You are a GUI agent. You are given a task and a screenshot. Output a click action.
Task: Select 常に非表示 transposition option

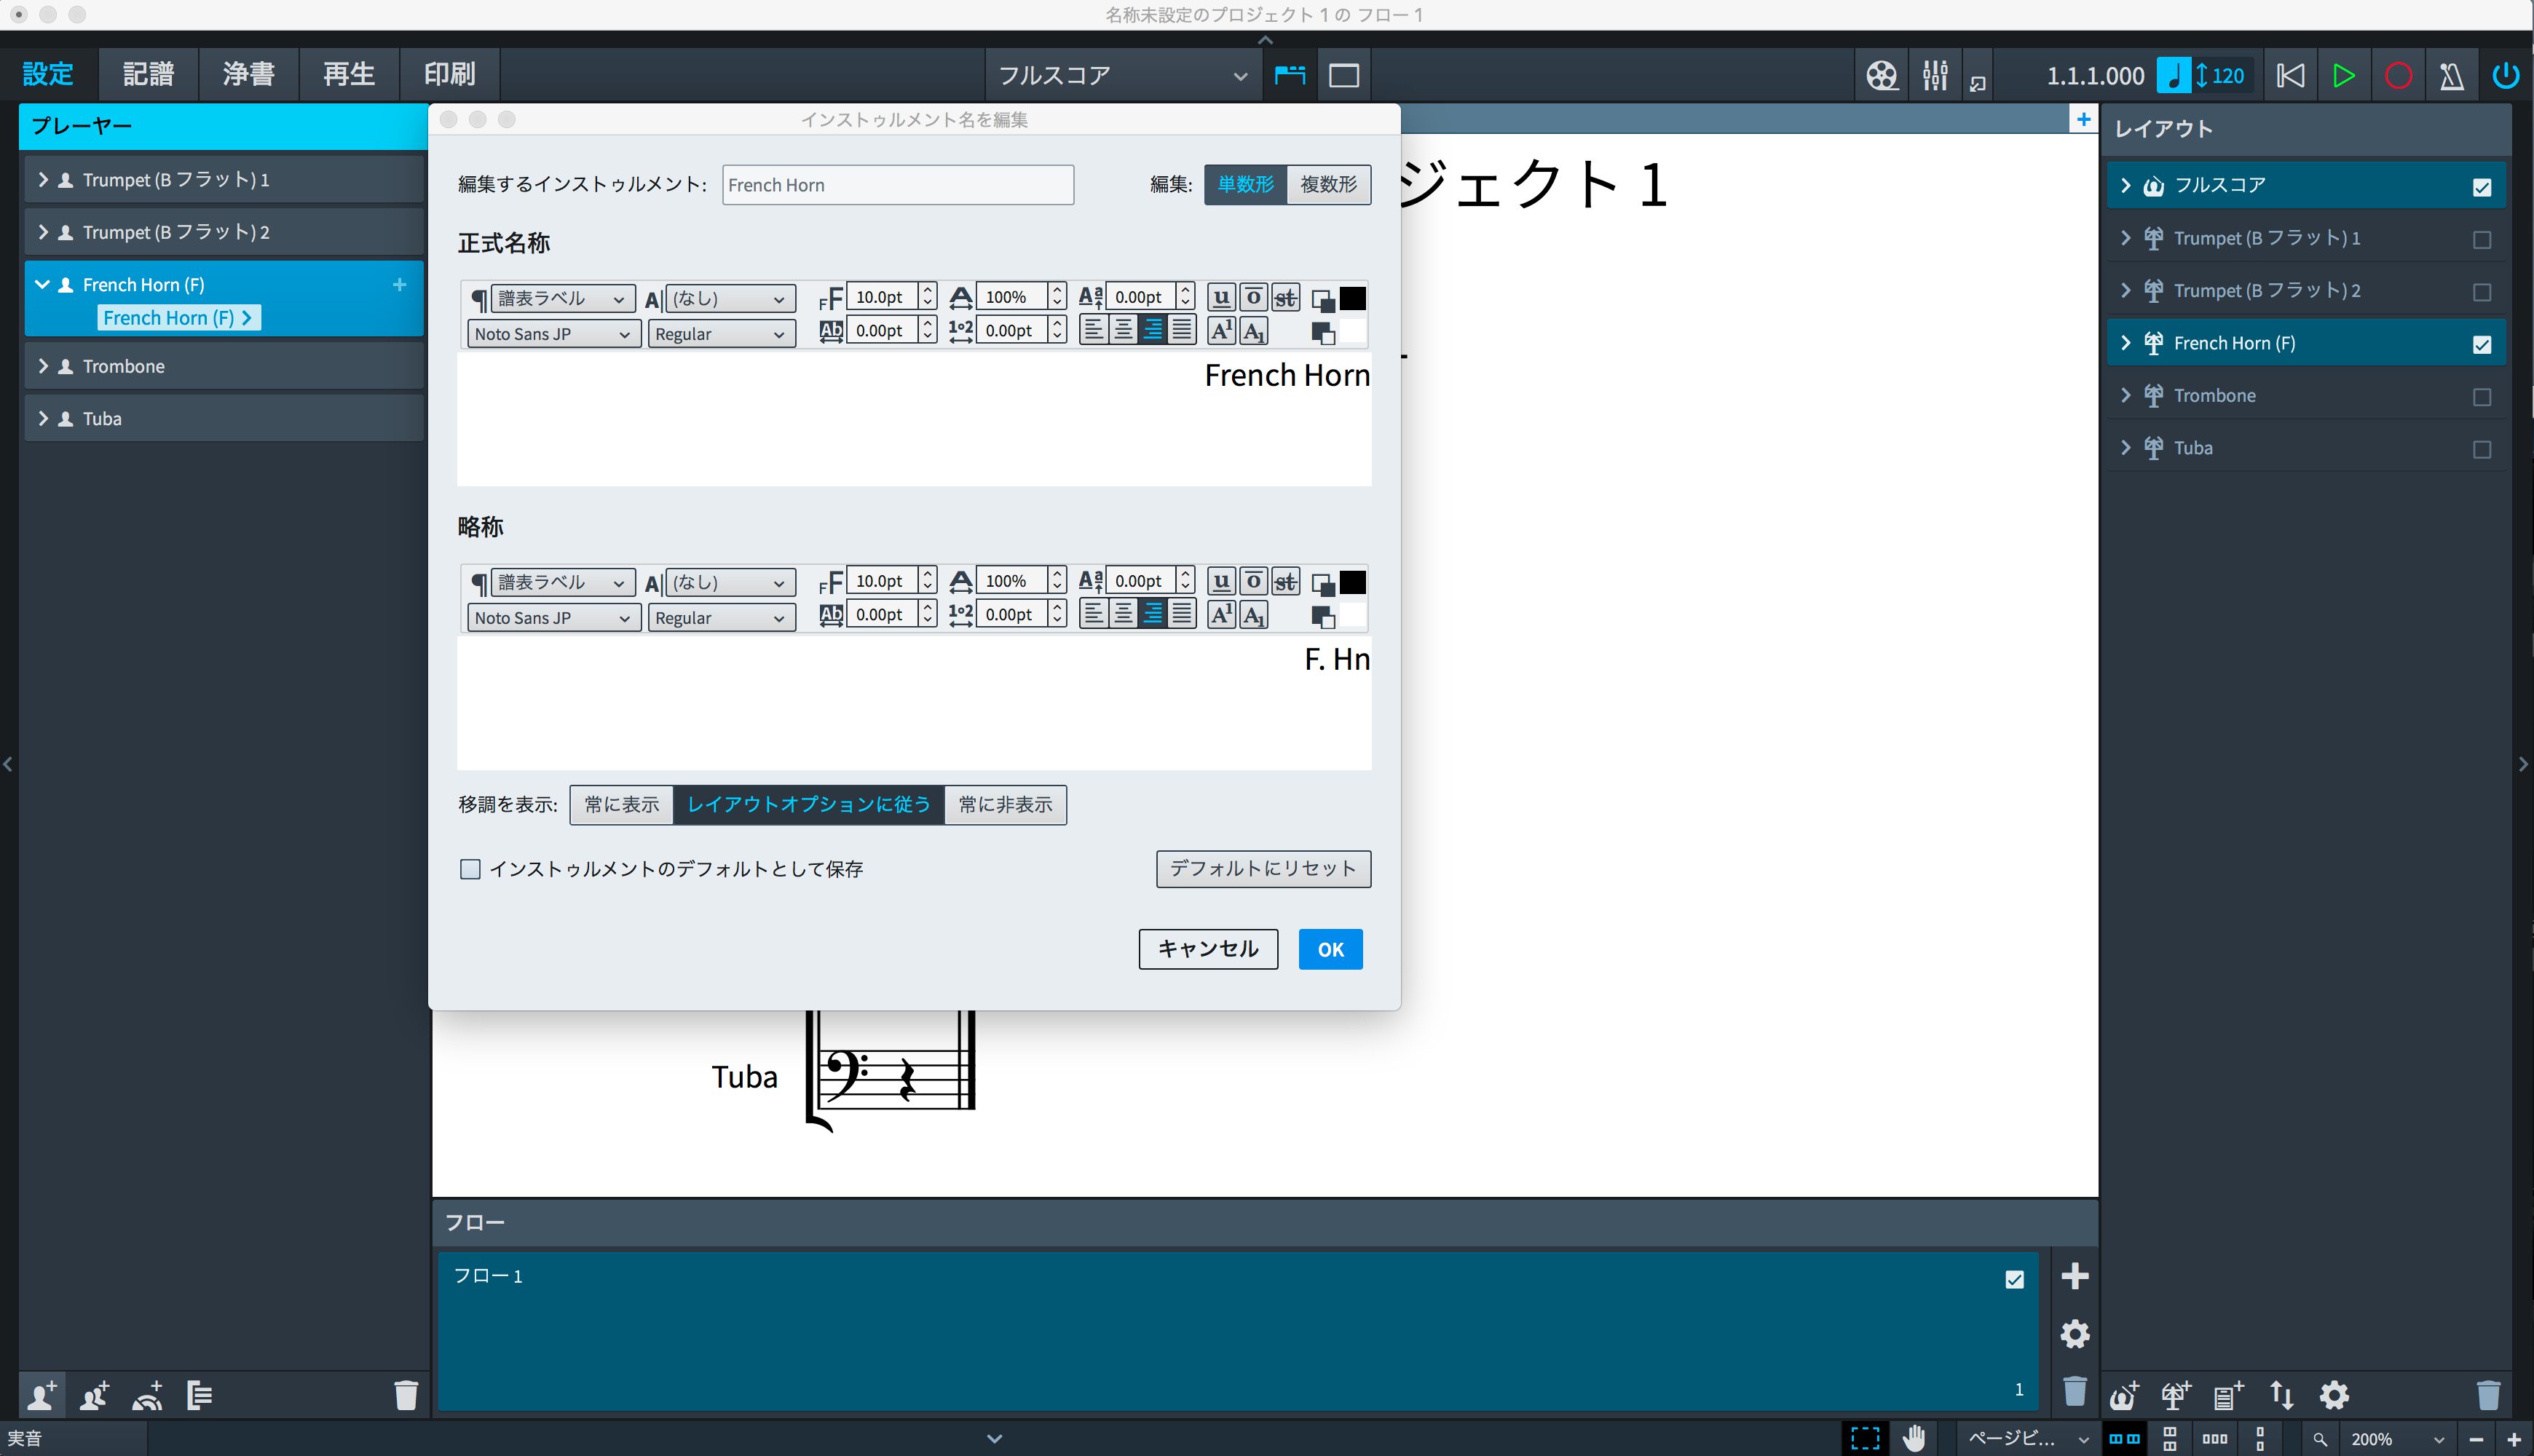click(1005, 805)
